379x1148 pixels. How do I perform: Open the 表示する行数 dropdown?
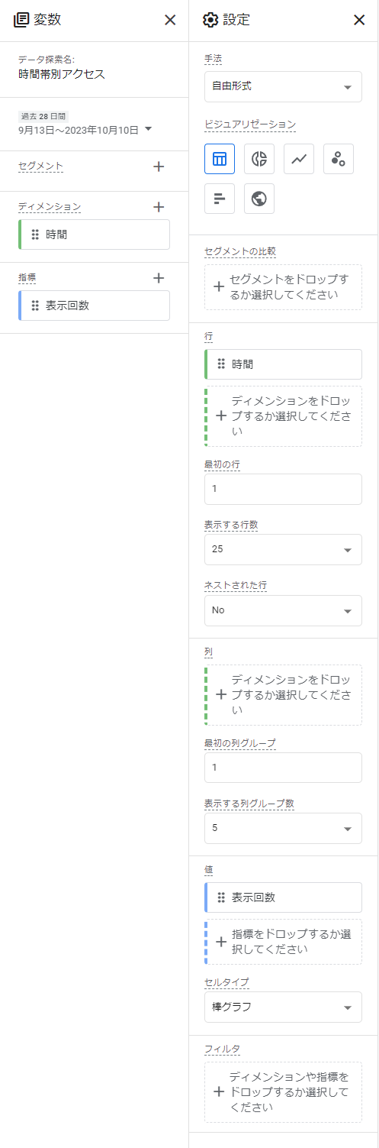click(283, 549)
